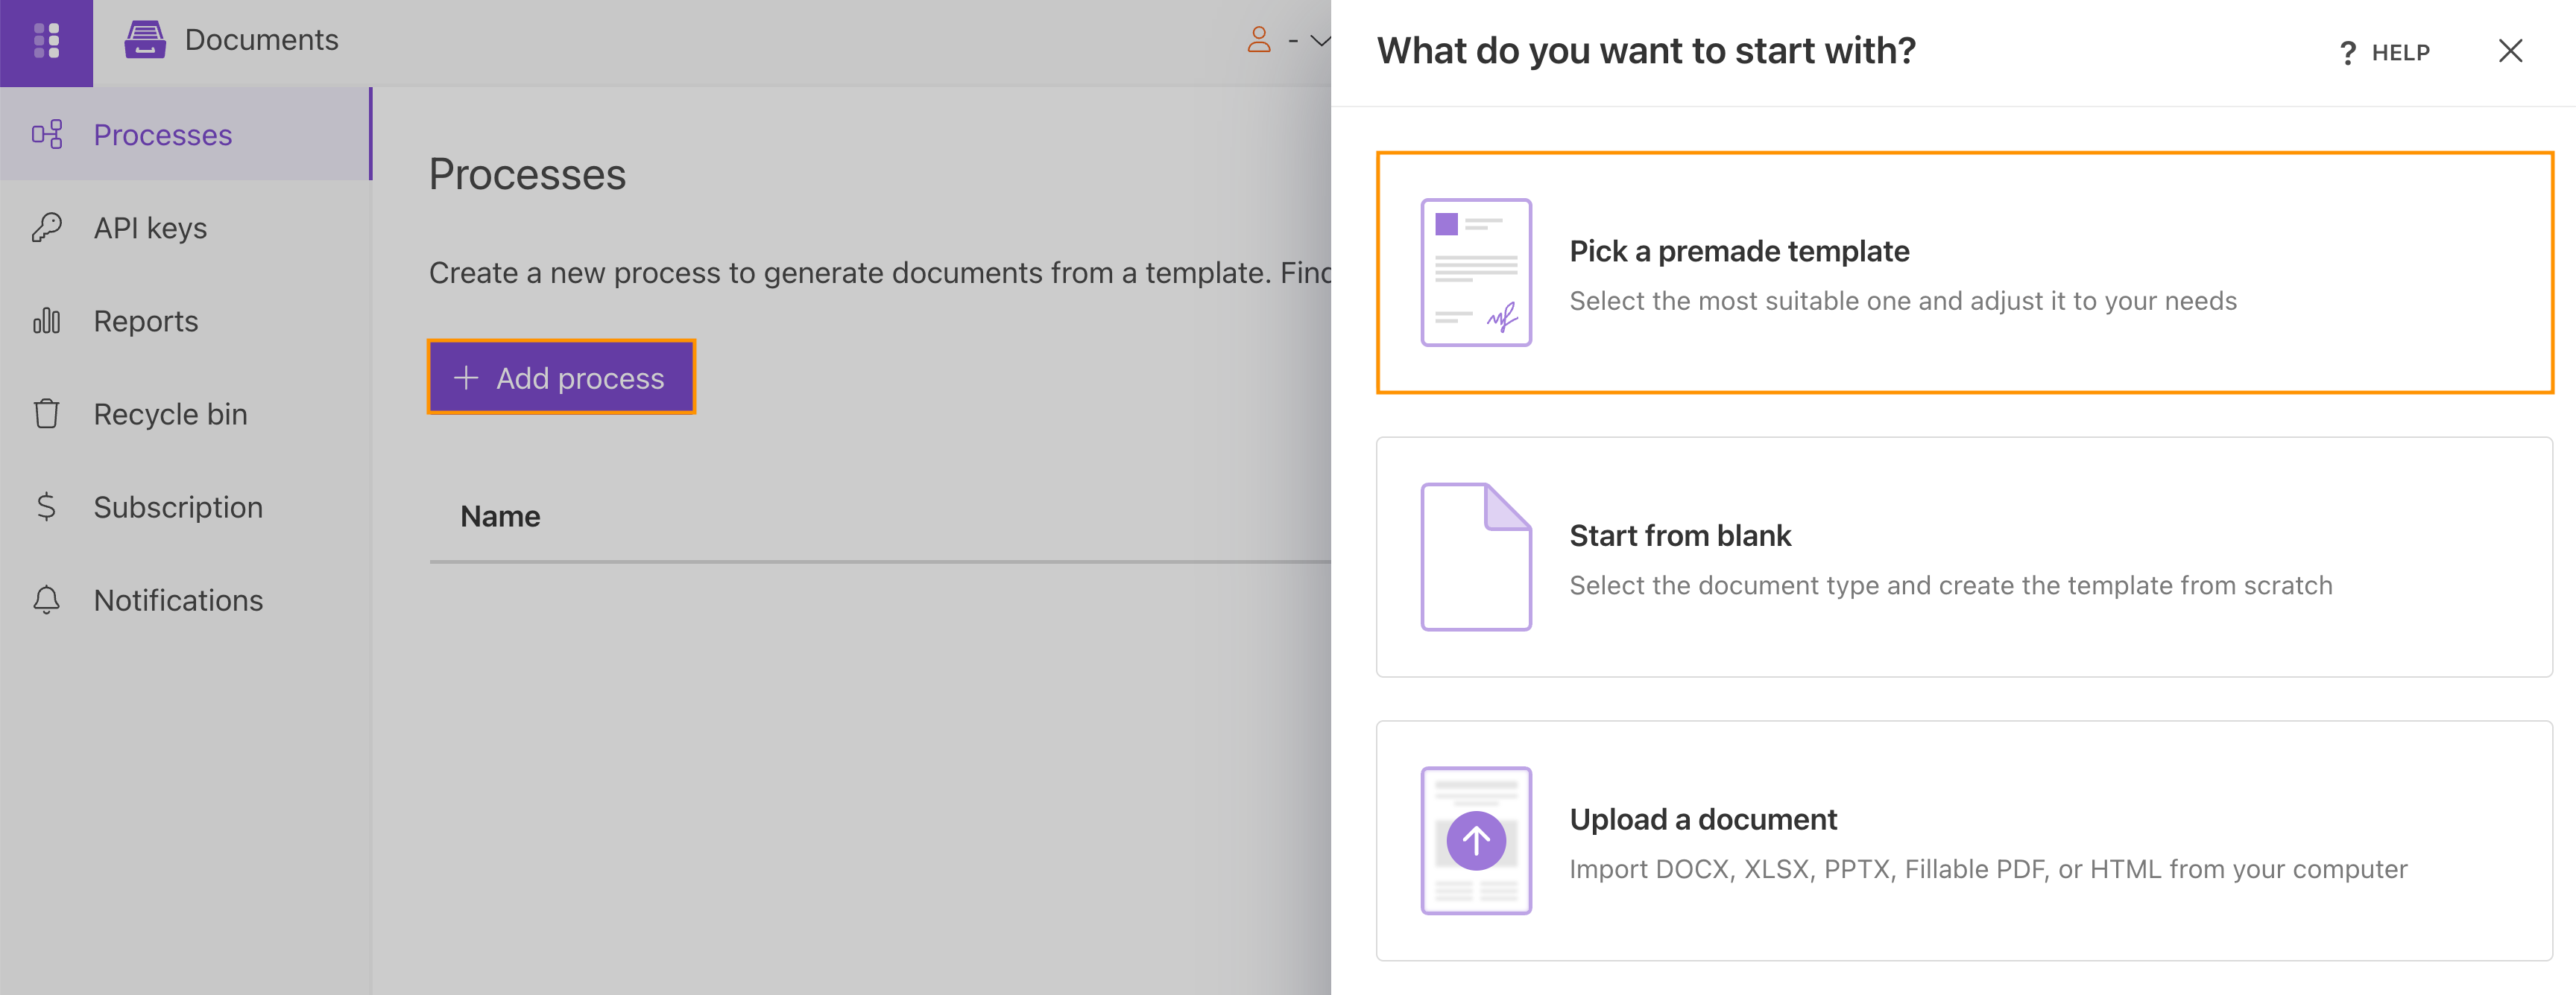
Task: Click the premade template document thumbnail
Action: click(x=1476, y=272)
